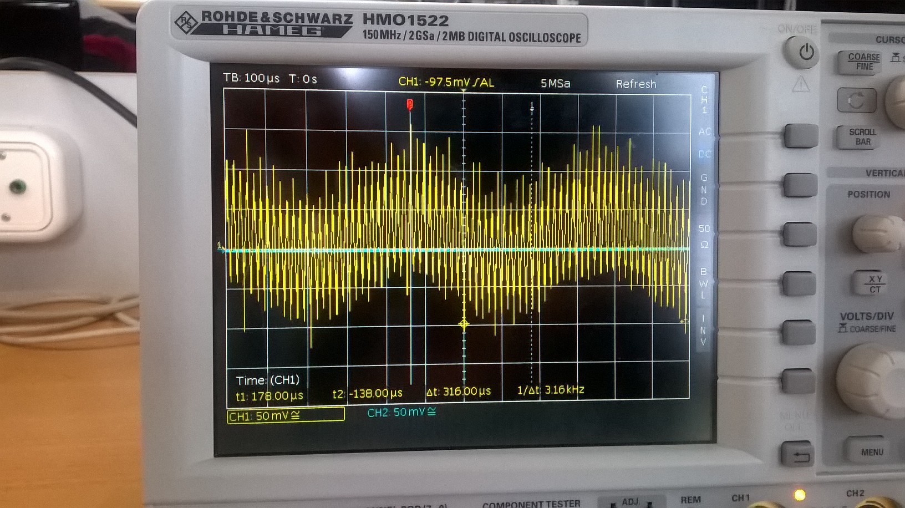This screenshot has width=905, height=508.
Task: Click the TB: 100µs timebase readout
Action: pyautogui.click(x=251, y=78)
